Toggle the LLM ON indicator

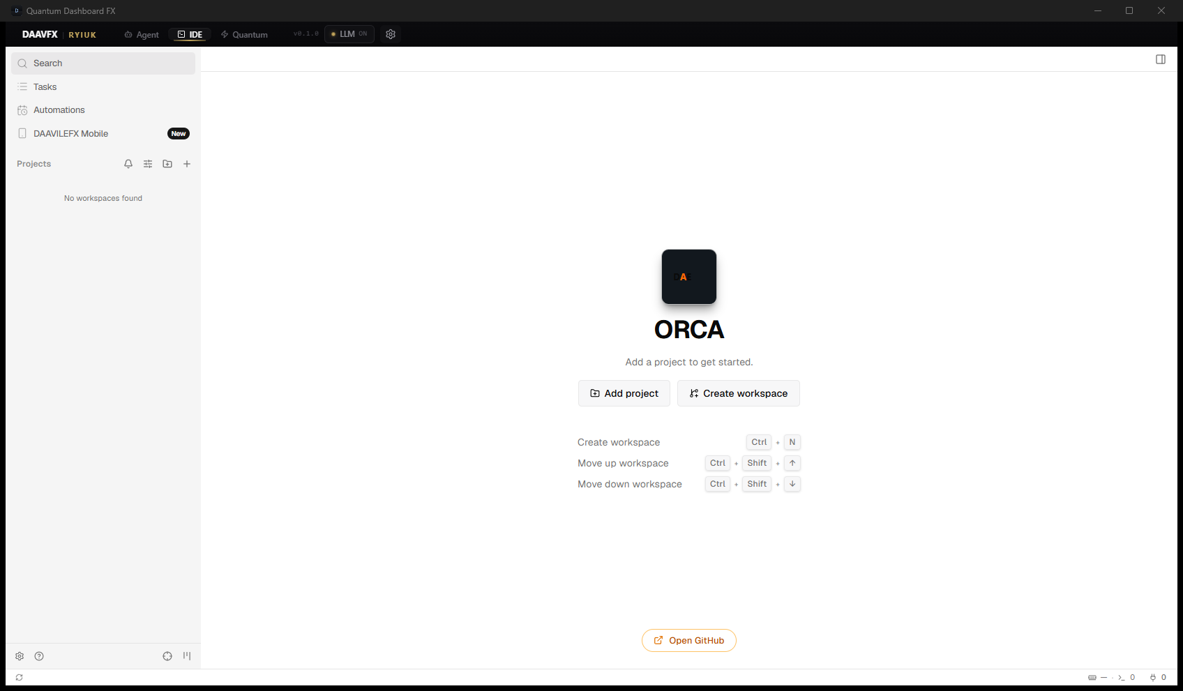click(349, 34)
